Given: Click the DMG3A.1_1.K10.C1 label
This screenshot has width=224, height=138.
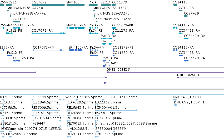Looking at the screenshot, I should 188,97.
